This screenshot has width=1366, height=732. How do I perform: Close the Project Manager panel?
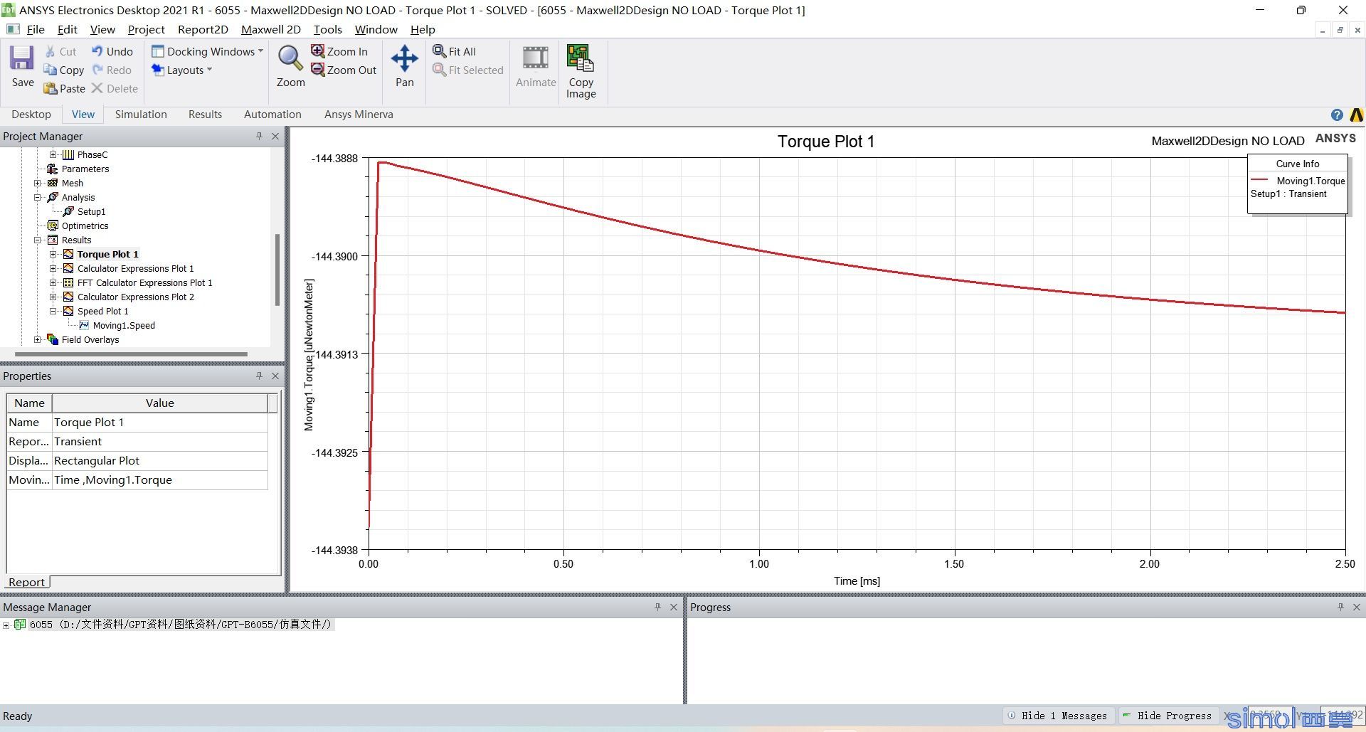click(275, 136)
